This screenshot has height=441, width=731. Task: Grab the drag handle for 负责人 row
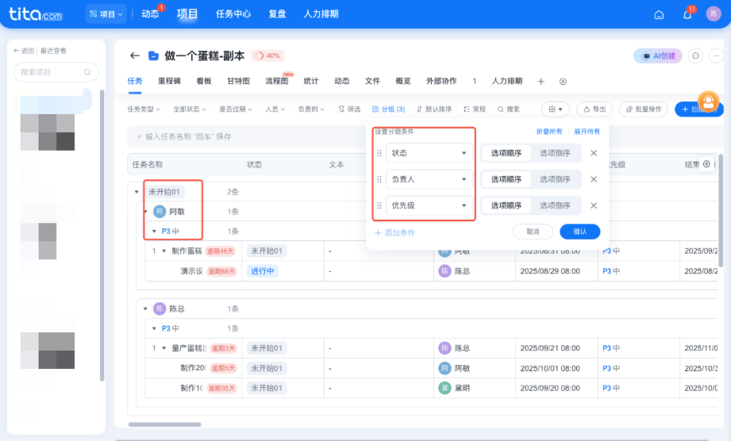[x=379, y=179]
